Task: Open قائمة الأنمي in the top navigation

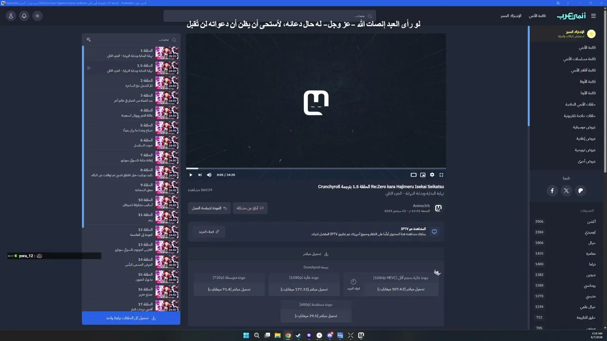Action: pos(537,16)
